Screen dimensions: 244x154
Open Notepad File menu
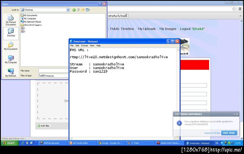tap(72, 46)
